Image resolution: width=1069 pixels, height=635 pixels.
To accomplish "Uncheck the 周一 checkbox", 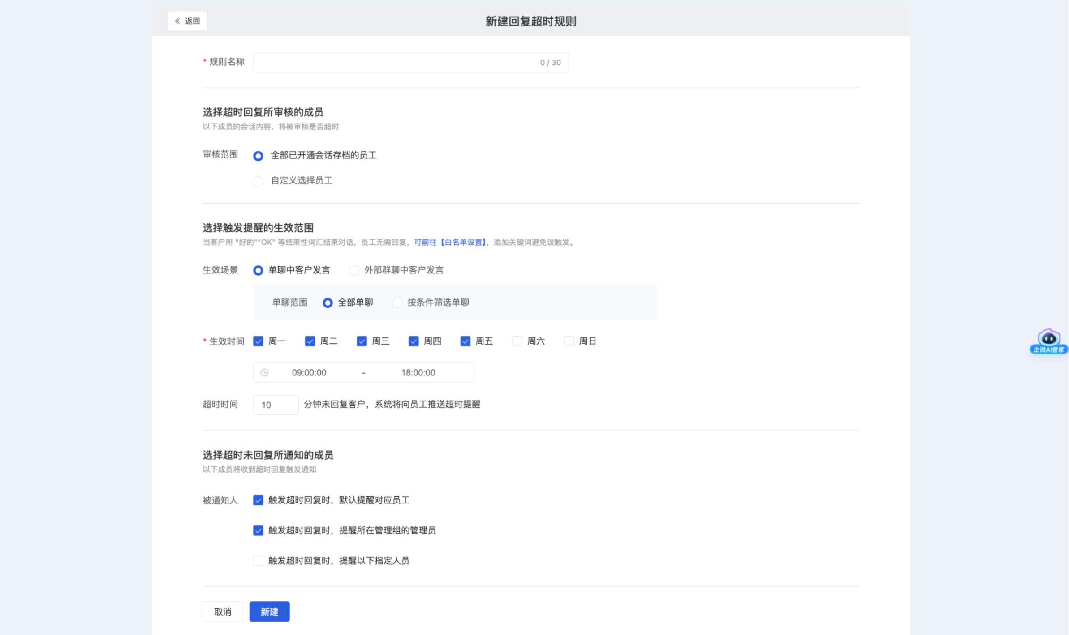I will click(258, 341).
